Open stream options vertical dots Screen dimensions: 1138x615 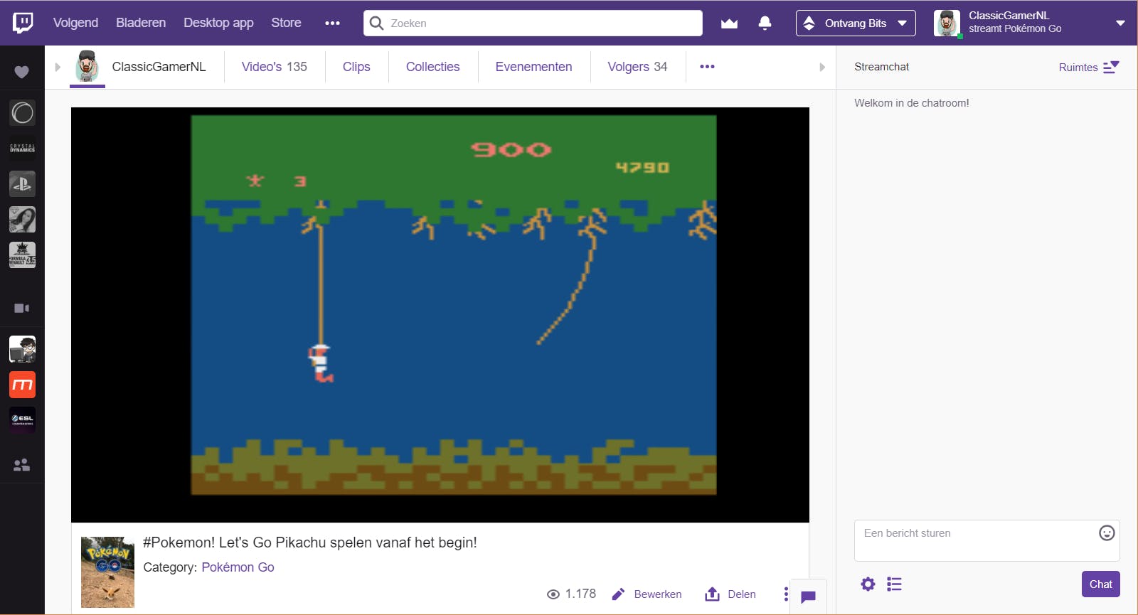tap(786, 594)
